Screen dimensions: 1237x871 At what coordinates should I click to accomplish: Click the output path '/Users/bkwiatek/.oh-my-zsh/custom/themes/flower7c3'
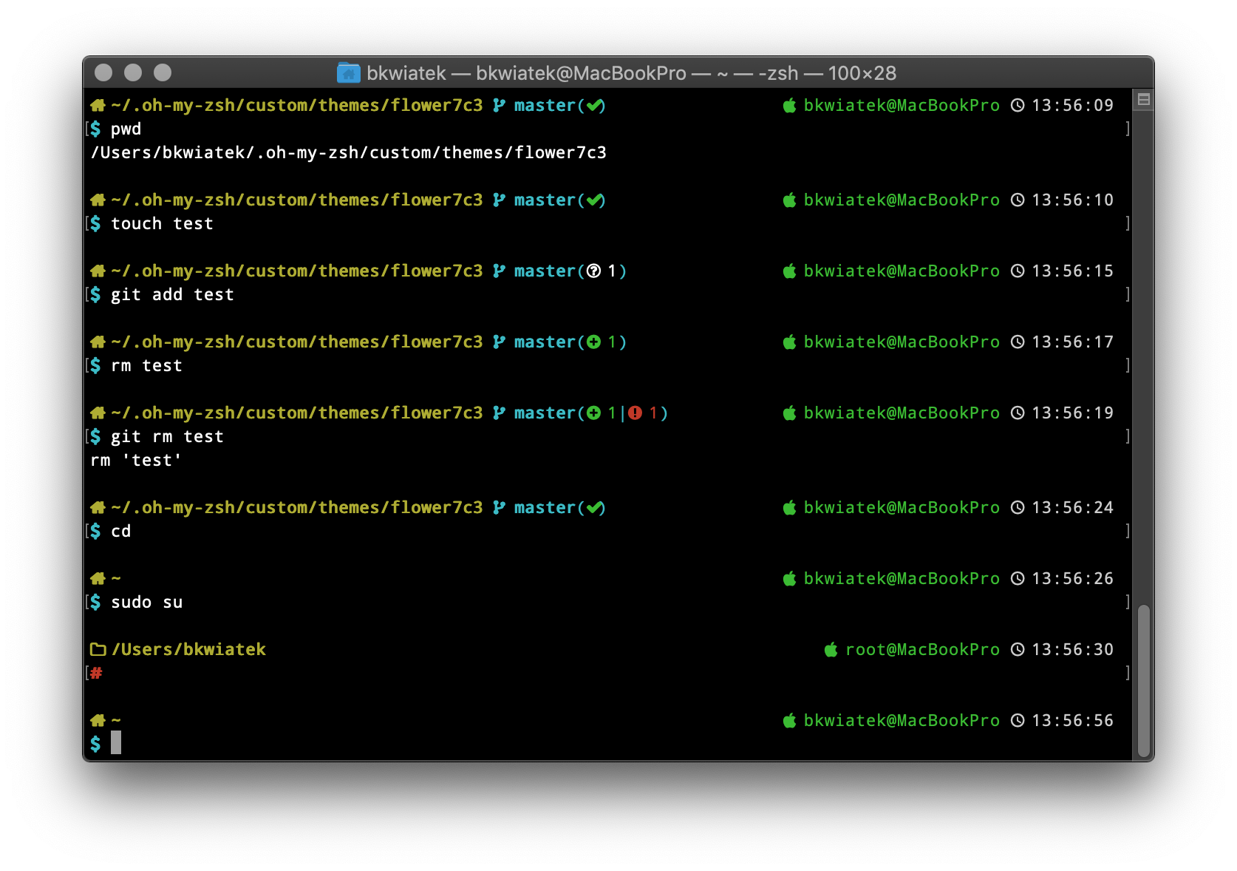(x=348, y=152)
